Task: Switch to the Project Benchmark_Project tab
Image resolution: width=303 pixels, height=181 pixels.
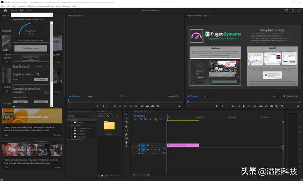Action: point(79,112)
